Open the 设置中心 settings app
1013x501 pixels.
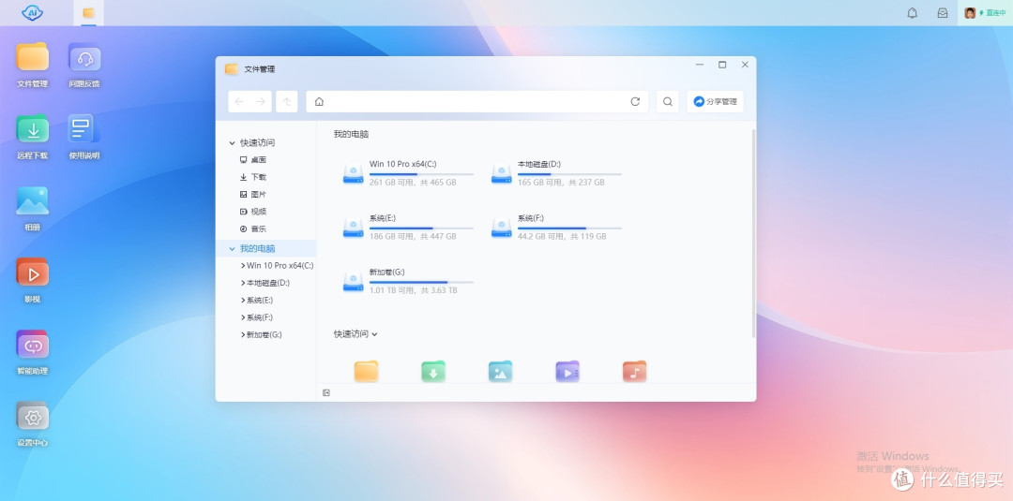click(x=32, y=424)
